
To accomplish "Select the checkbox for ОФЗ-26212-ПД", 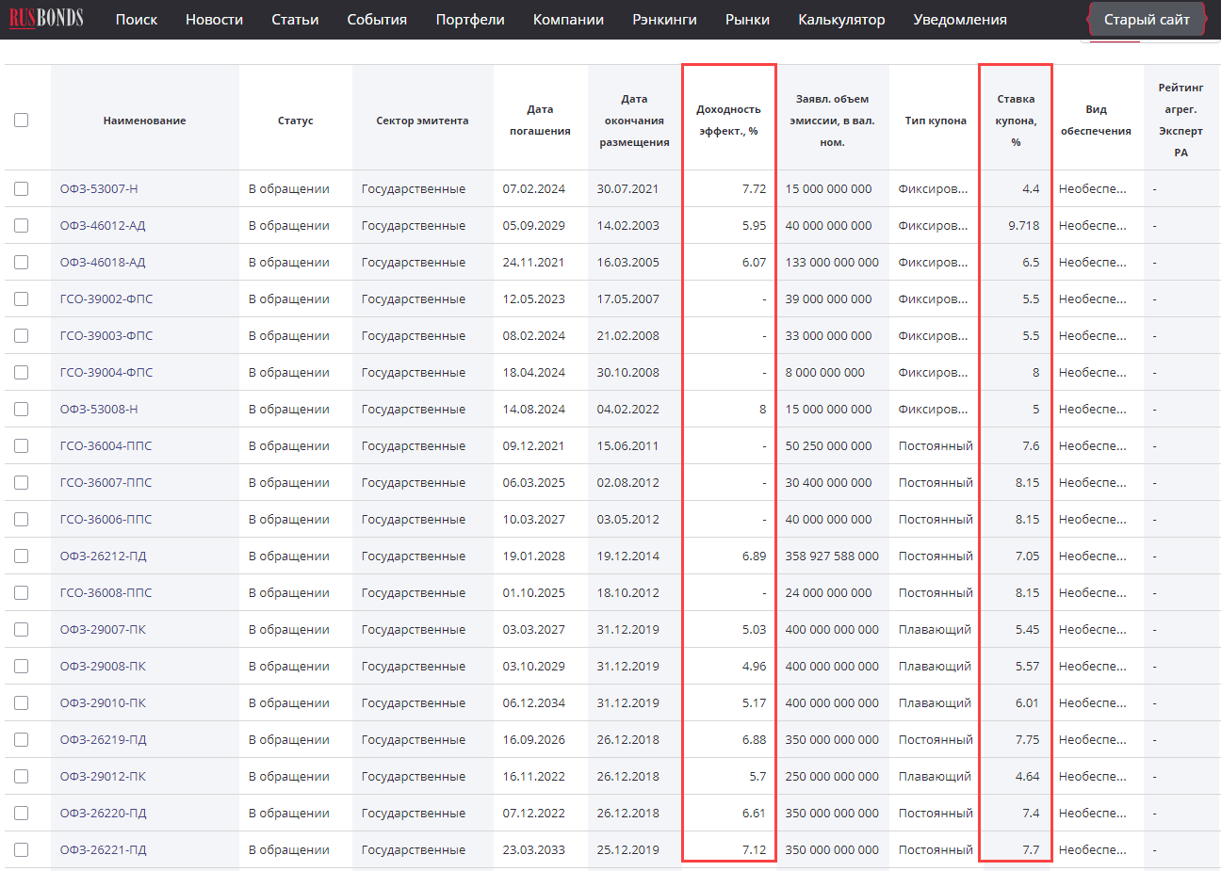I will (x=22, y=556).
